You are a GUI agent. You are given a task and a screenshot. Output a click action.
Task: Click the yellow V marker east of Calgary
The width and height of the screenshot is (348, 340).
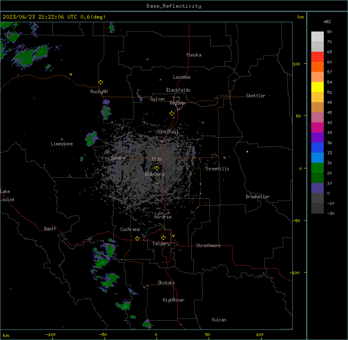[173, 236]
